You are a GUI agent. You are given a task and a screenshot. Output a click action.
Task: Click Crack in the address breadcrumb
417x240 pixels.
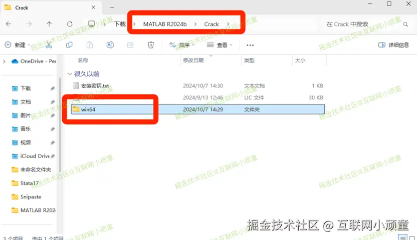(x=212, y=24)
